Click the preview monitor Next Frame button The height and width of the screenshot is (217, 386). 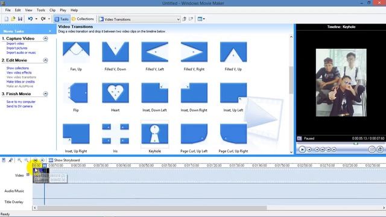(x=328, y=149)
